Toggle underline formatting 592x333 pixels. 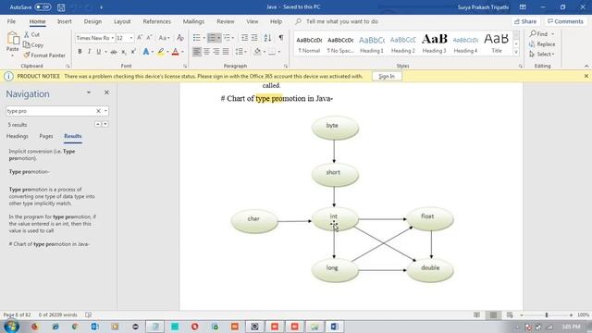(x=99, y=52)
